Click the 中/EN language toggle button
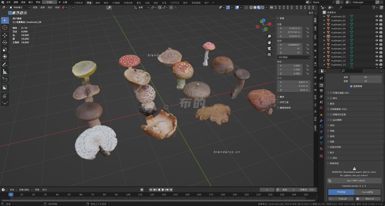 (x=49, y=2)
